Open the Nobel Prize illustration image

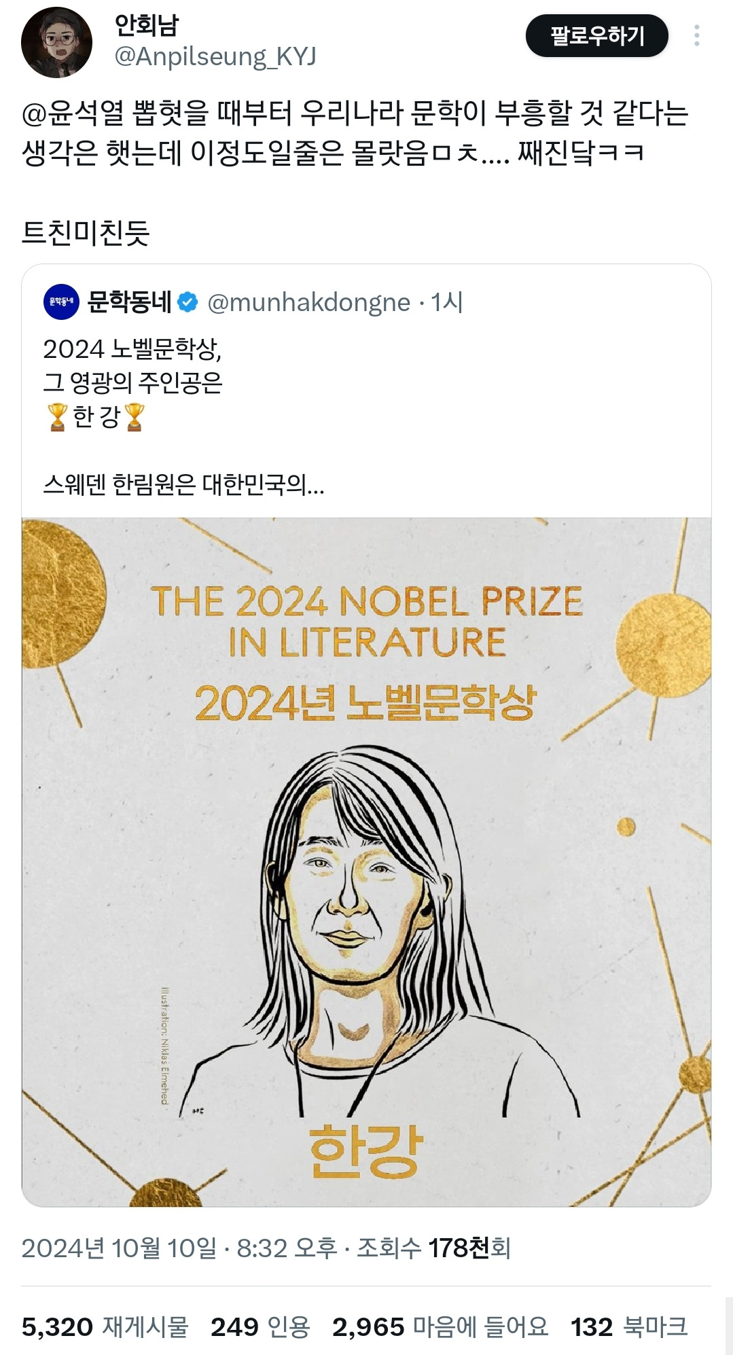coord(366,861)
